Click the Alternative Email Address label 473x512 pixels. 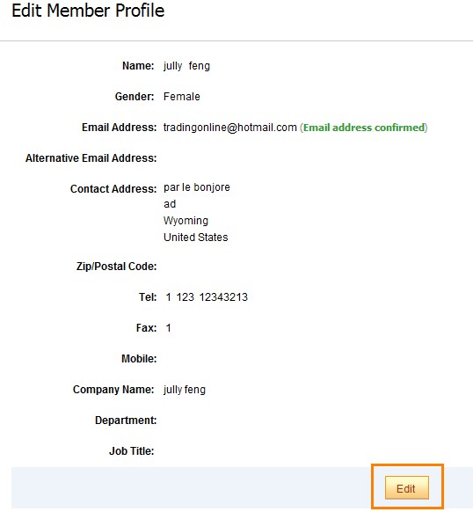(91, 158)
